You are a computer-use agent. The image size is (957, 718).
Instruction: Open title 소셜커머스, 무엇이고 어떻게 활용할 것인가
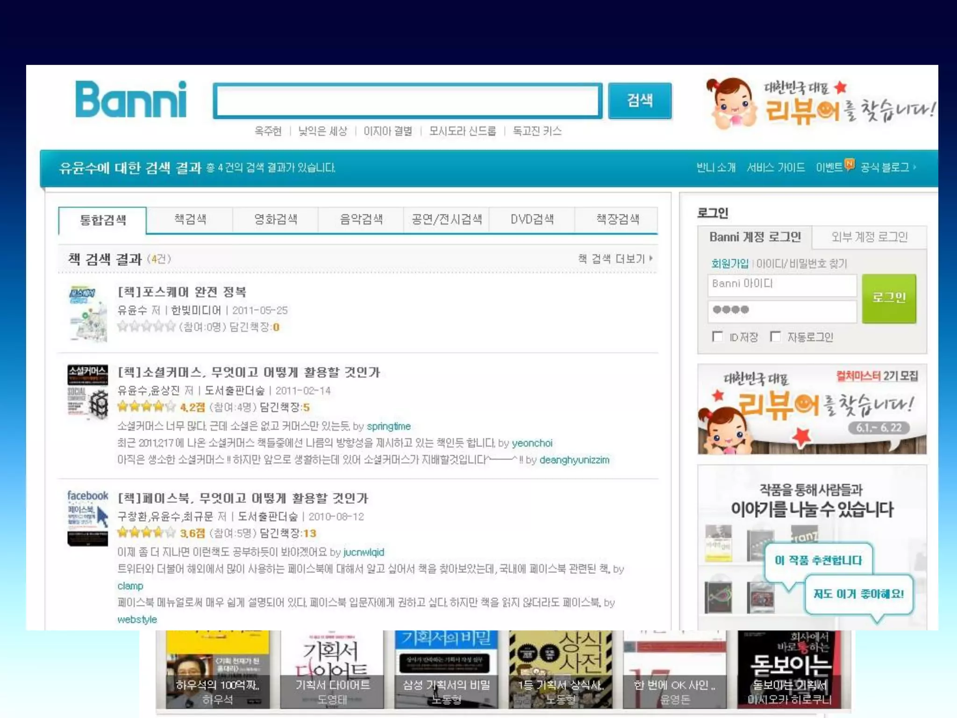[x=249, y=373]
